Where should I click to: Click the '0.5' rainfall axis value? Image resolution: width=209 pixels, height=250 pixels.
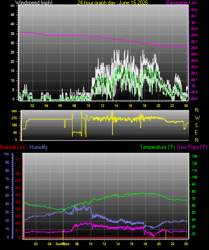point(18,202)
